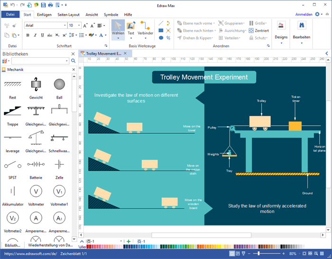The image size is (332, 259).
Task: Select the Ball symbol in library
Action: [59, 88]
